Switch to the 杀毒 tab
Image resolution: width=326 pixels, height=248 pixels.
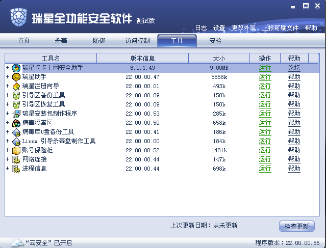[61, 41]
